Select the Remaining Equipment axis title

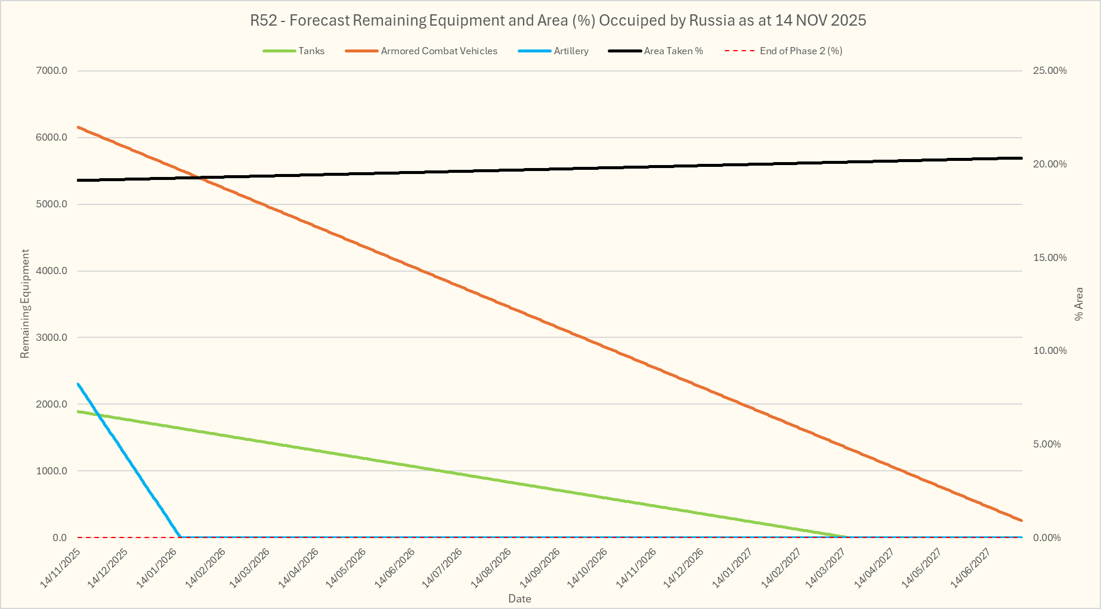pos(24,304)
